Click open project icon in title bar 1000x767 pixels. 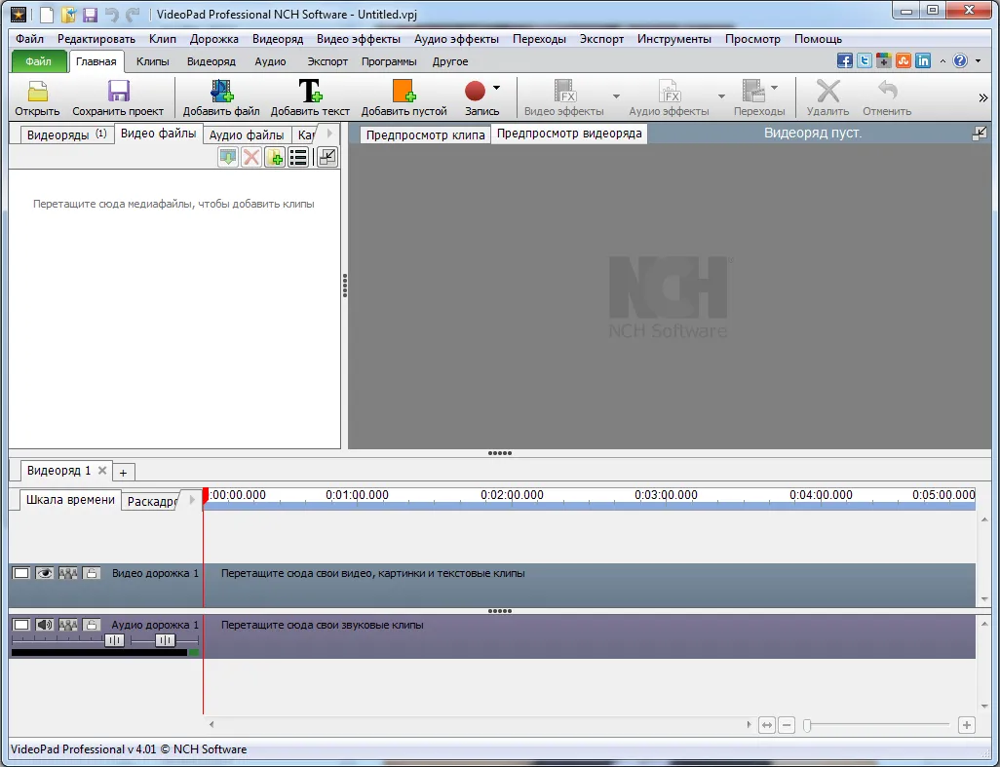pyautogui.click(x=68, y=14)
